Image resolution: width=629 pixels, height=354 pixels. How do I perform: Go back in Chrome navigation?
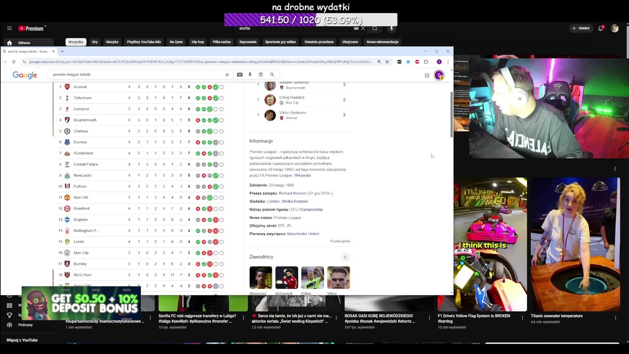click(5, 62)
